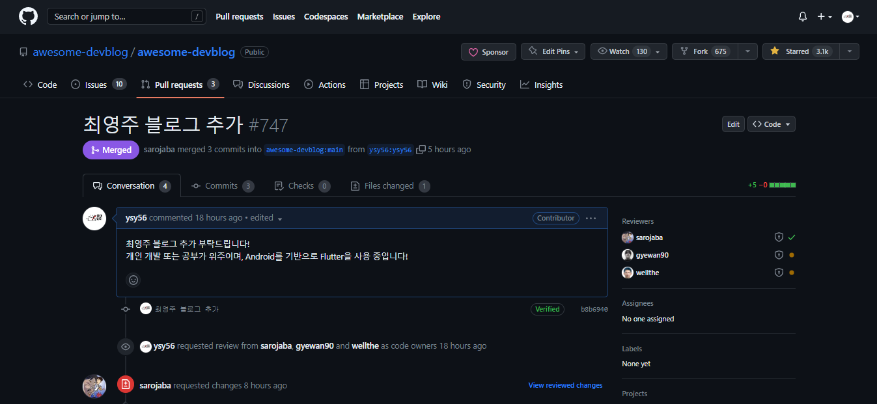Open the awesome-devblog organization link
877x404 pixels.
[81, 52]
